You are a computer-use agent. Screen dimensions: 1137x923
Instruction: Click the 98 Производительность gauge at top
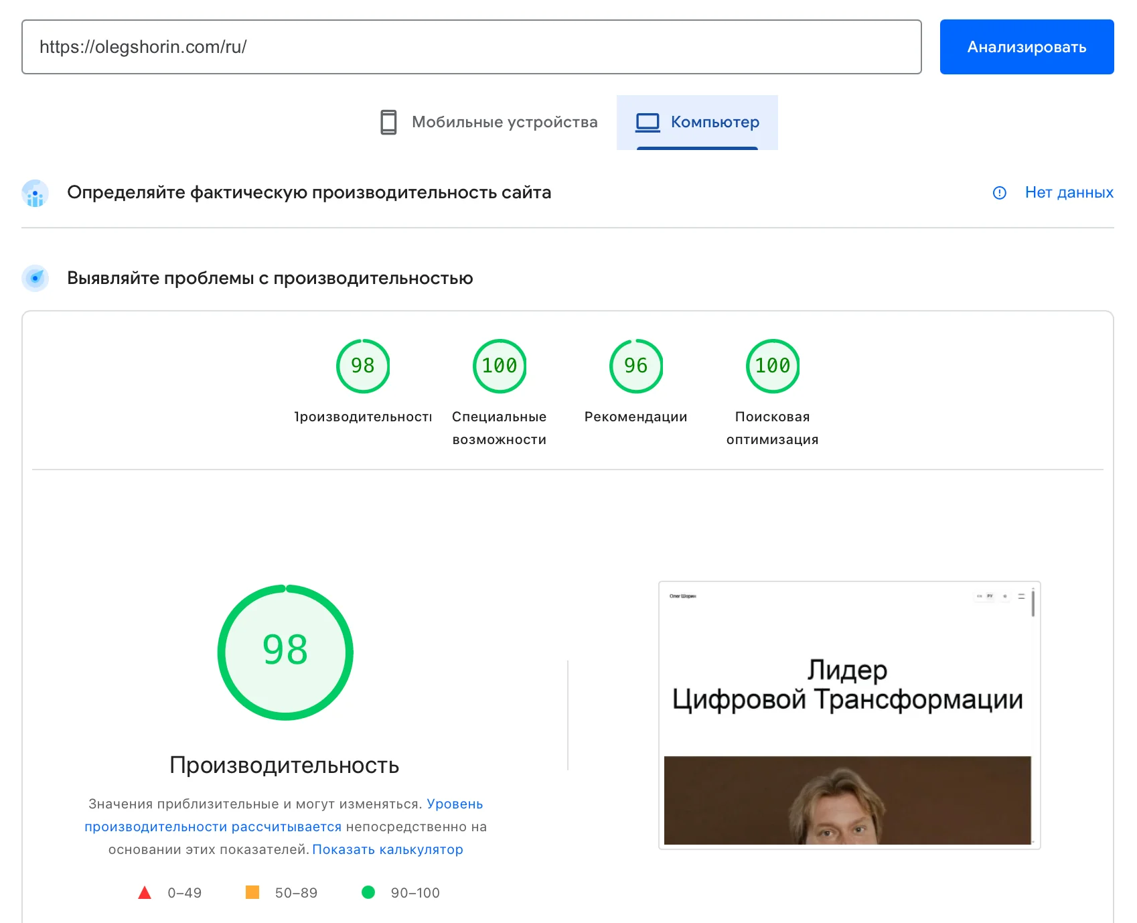point(363,366)
